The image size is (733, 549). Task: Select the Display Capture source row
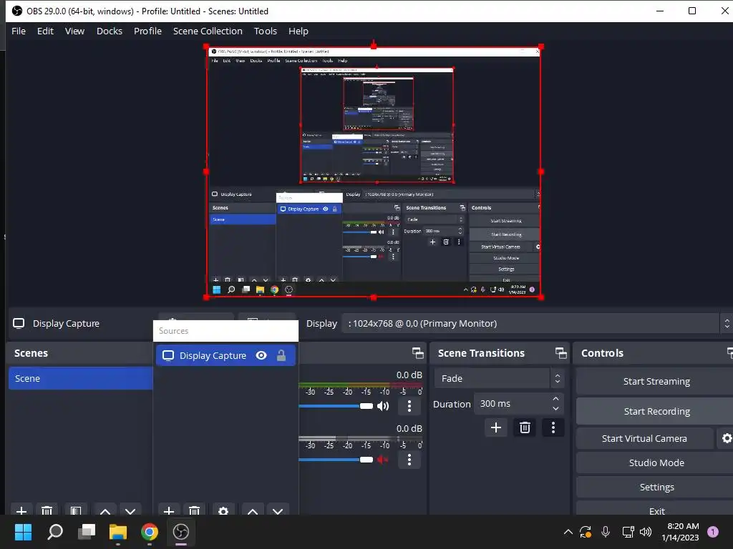(x=225, y=356)
